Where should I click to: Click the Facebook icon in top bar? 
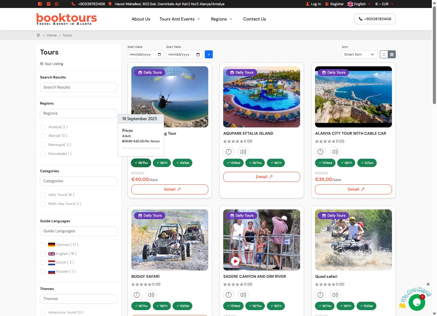click(40, 4)
